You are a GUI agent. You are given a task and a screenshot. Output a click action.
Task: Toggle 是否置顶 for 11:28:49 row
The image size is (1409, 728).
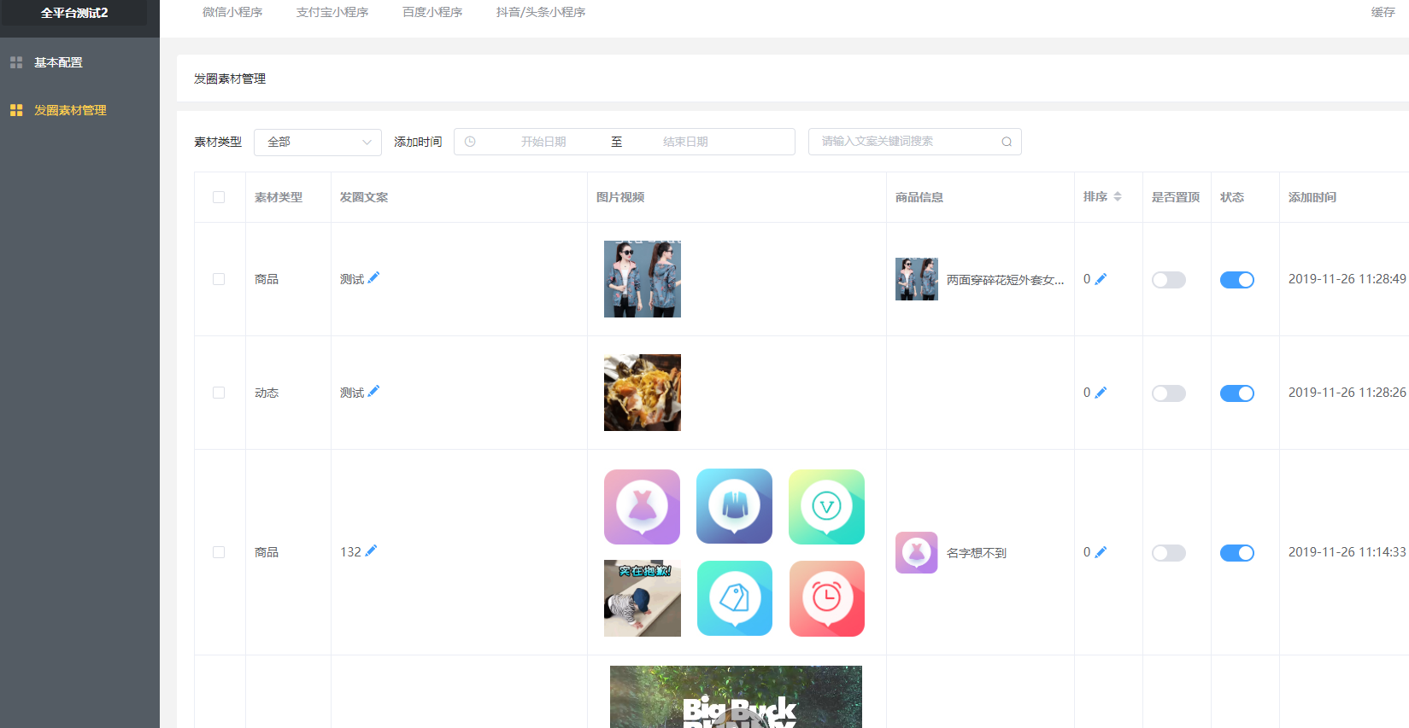tap(1168, 280)
